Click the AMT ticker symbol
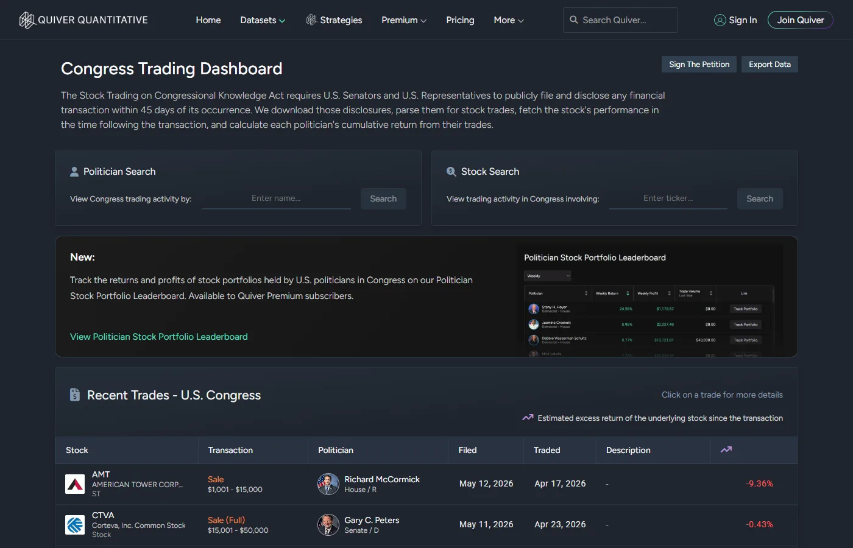 pyautogui.click(x=101, y=474)
